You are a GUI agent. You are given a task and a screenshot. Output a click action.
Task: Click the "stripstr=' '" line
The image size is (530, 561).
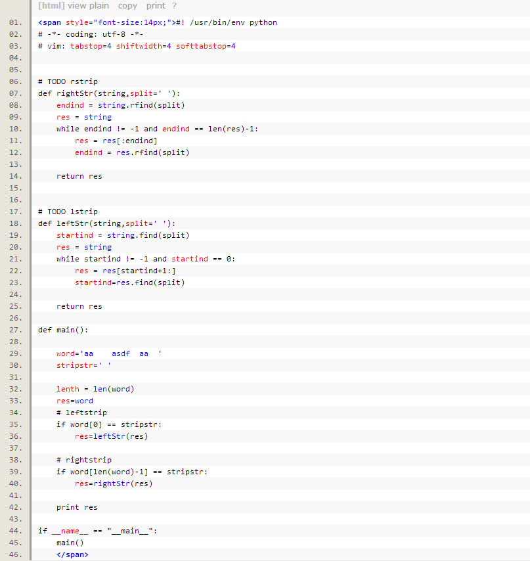pyautogui.click(x=83, y=365)
